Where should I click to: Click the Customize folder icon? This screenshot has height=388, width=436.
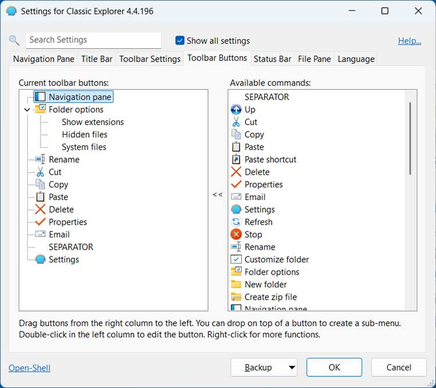[x=236, y=259]
